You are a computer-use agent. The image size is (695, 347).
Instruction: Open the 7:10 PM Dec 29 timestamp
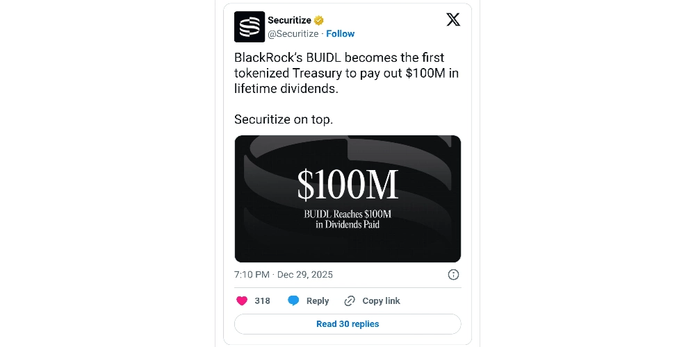(284, 275)
